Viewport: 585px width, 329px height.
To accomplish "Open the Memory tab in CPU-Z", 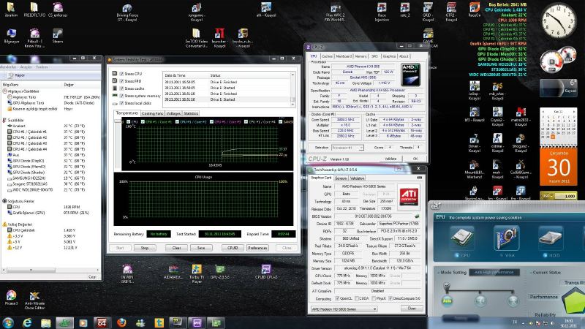I will click(361, 56).
